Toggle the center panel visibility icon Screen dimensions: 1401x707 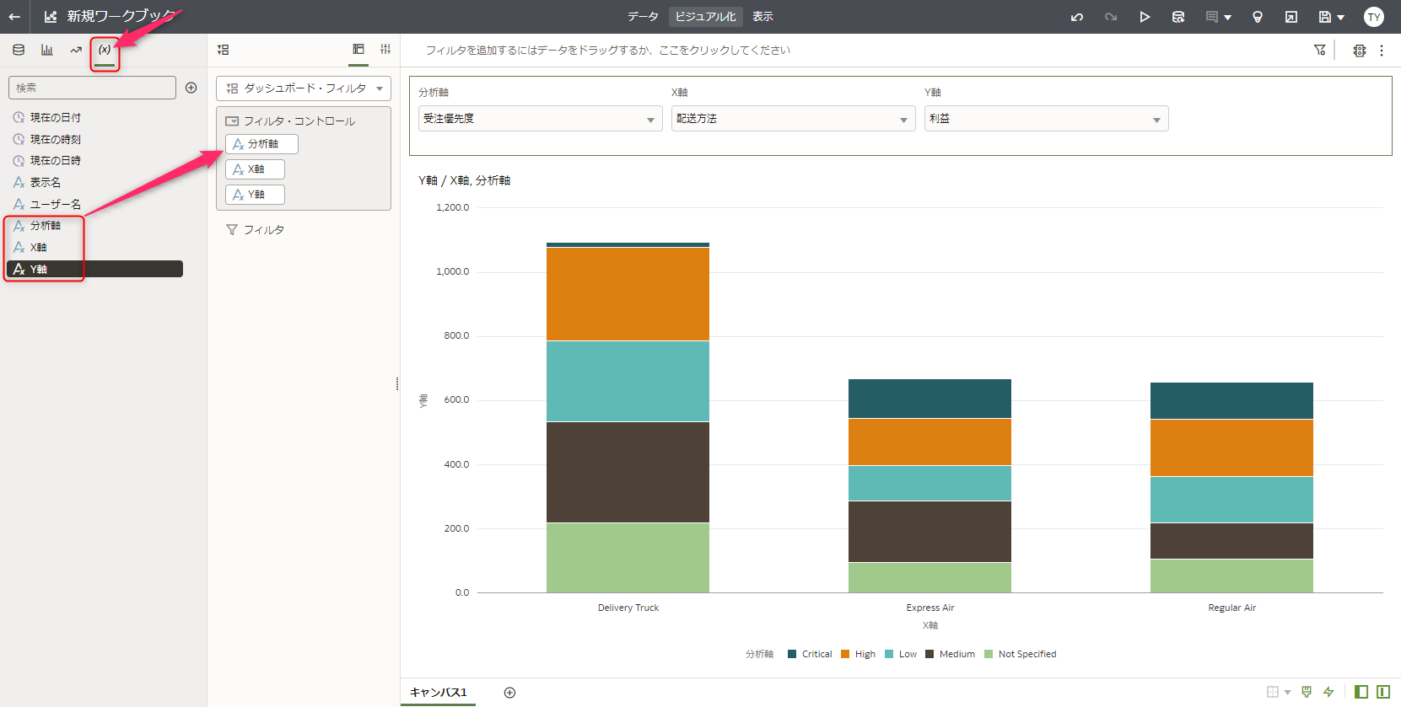pyautogui.click(x=1383, y=692)
